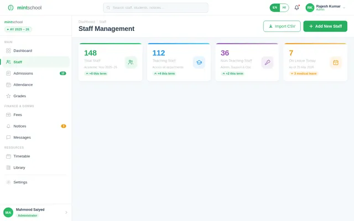Click the Import CSV button
This screenshot has width=354, height=221.
click(282, 26)
